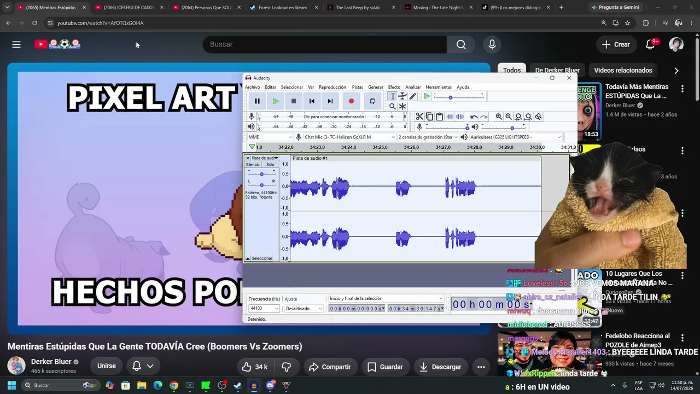Select the Zoom magnifier tool

pyautogui.click(x=393, y=106)
